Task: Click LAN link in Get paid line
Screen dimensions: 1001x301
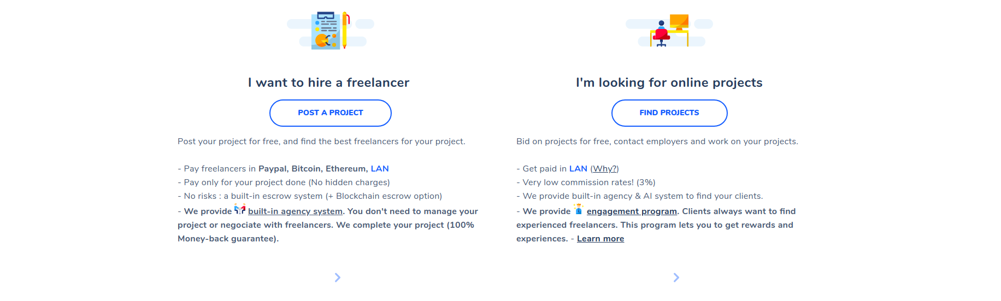Action: (578, 169)
